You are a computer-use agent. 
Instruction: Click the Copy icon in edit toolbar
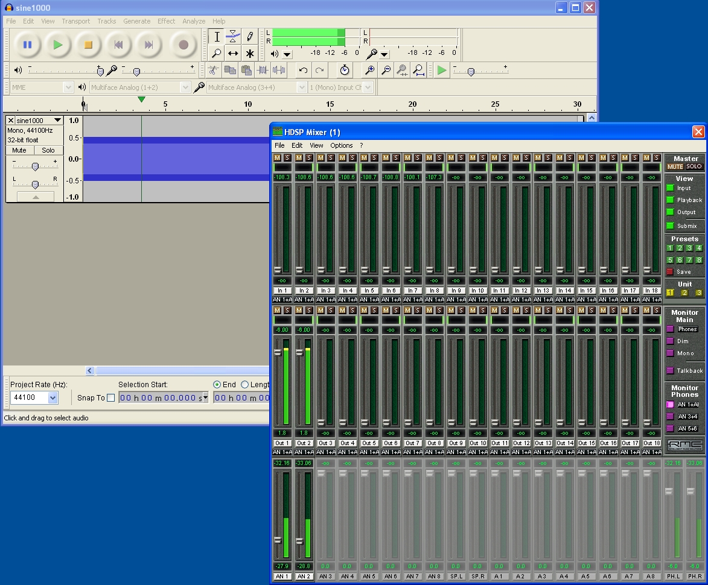point(231,70)
